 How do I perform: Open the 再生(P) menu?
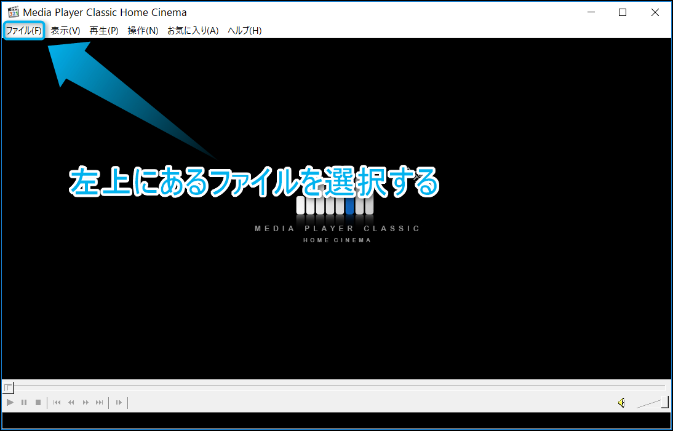pyautogui.click(x=104, y=31)
